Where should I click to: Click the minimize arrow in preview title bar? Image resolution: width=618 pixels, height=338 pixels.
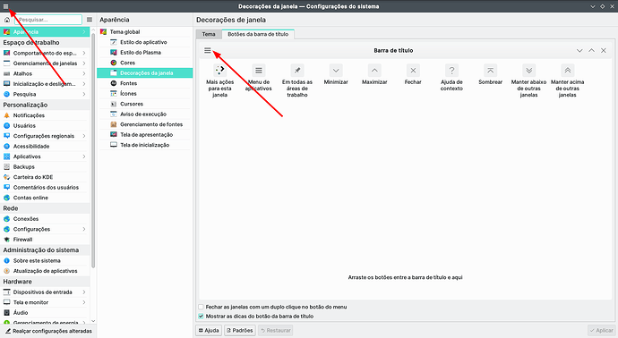(x=579, y=50)
